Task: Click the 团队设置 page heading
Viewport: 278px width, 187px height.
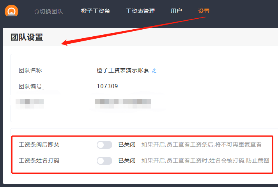Action: tap(27, 37)
